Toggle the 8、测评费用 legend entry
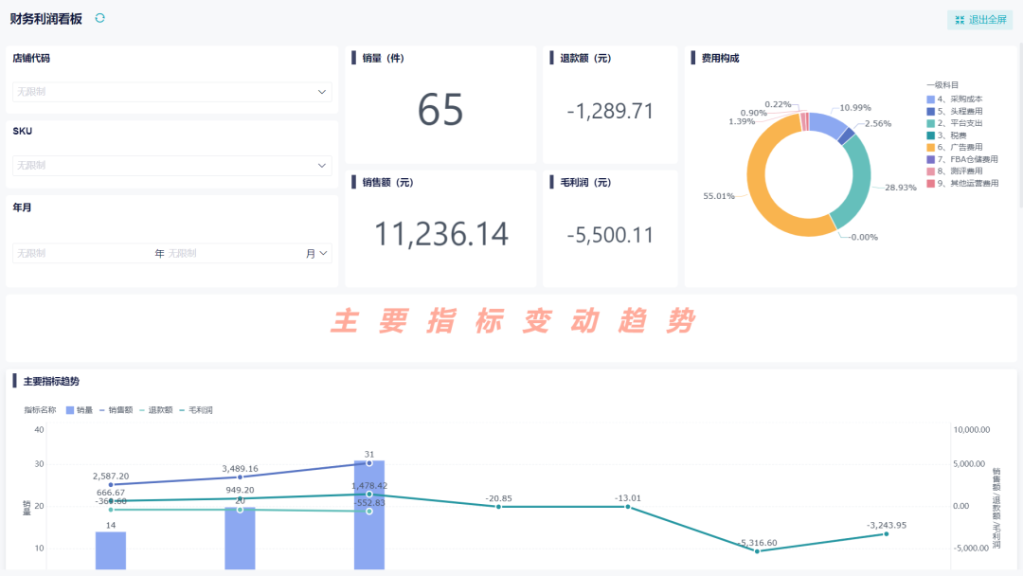 pos(955,171)
